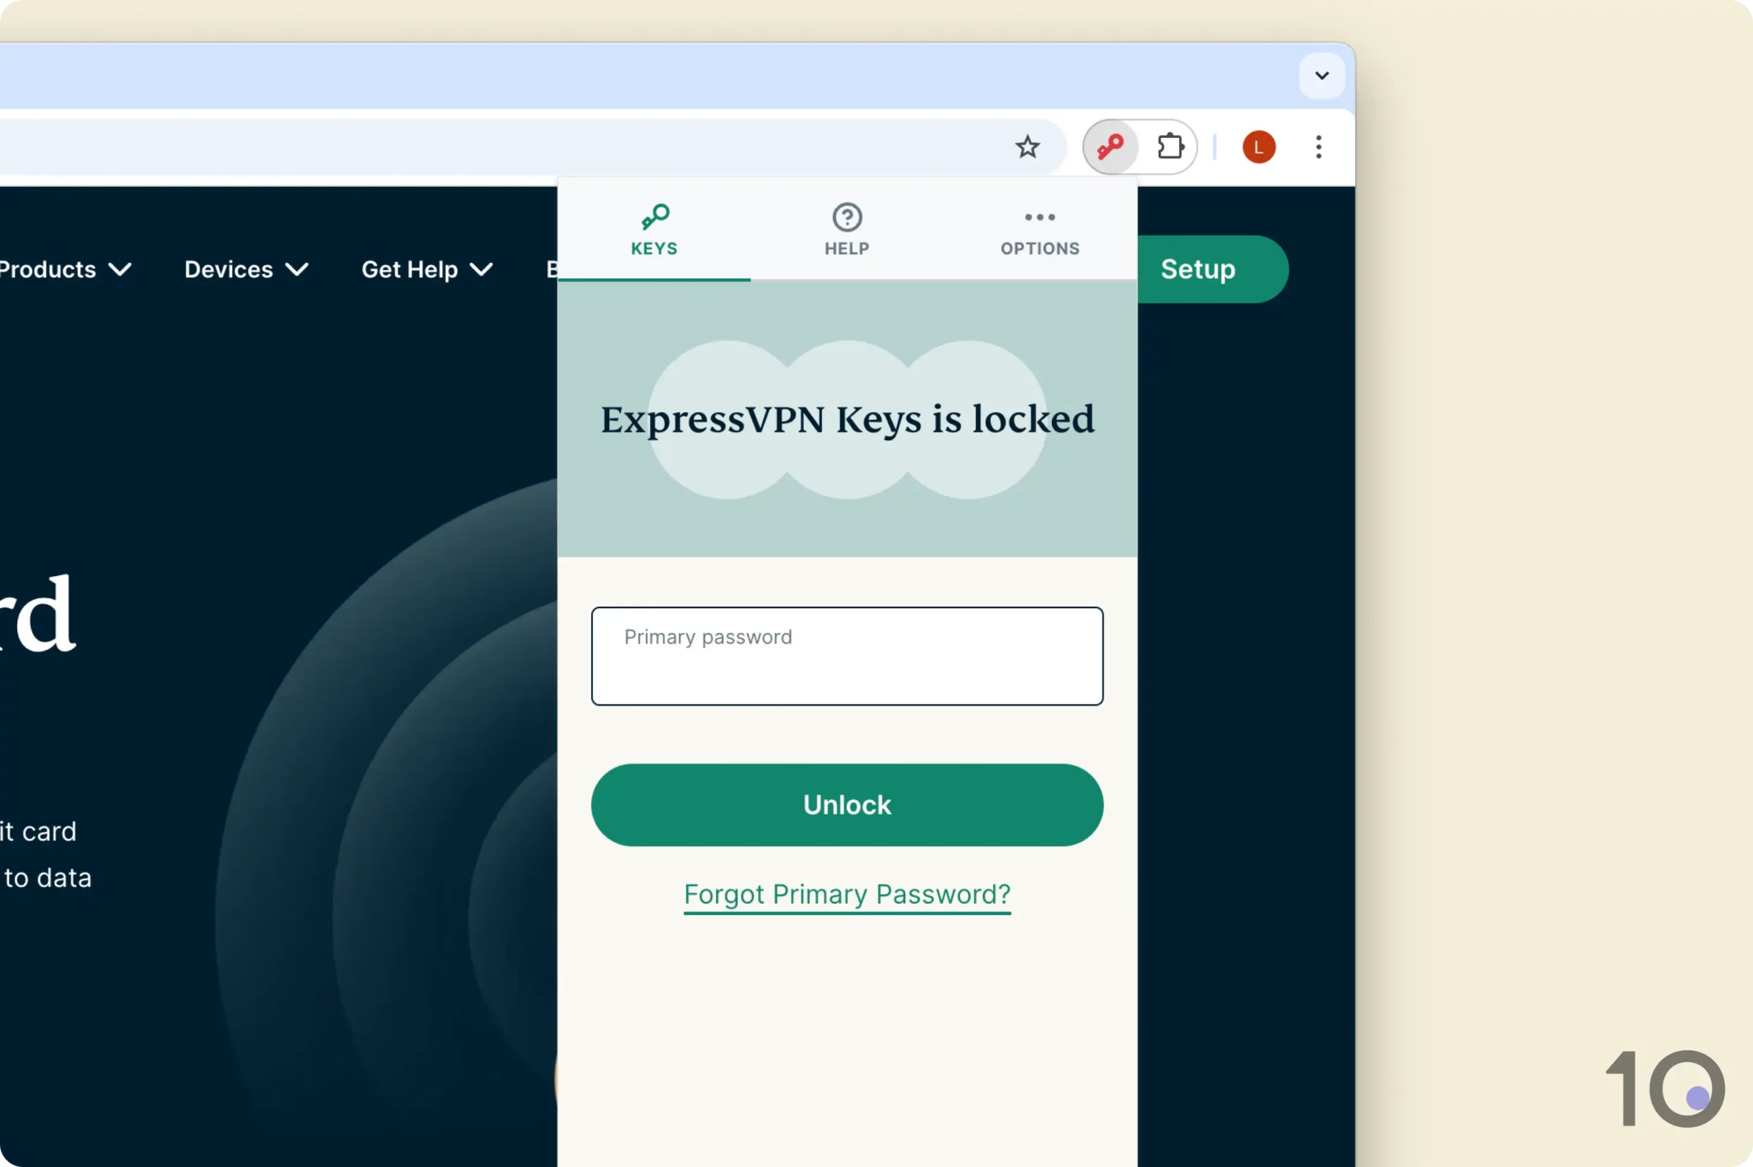Select the KEYS tab
The height and width of the screenshot is (1167, 1753).
click(654, 229)
